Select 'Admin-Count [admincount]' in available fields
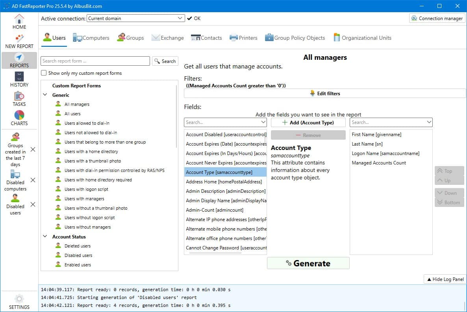Viewport: 467px width, 312px height. click(225, 210)
